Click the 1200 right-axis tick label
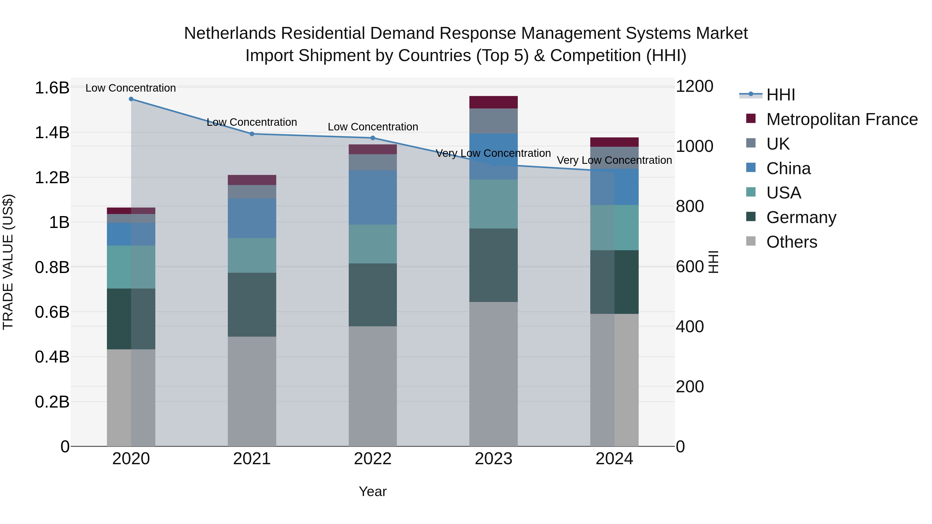Image resolution: width=932 pixels, height=524 pixels. pyautogui.click(x=695, y=86)
